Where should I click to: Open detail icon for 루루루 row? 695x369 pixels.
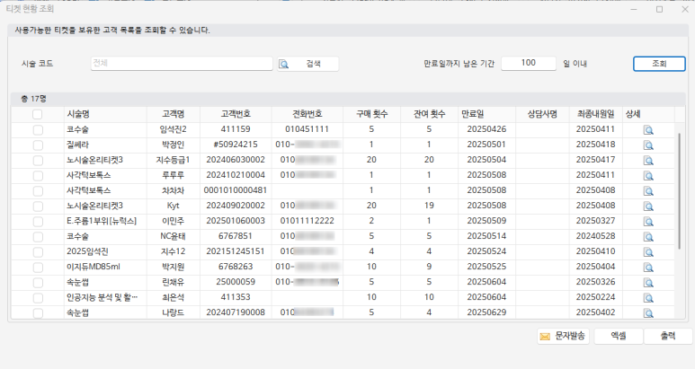click(648, 176)
